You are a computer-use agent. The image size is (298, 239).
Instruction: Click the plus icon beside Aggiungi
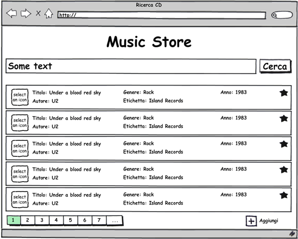(x=251, y=221)
